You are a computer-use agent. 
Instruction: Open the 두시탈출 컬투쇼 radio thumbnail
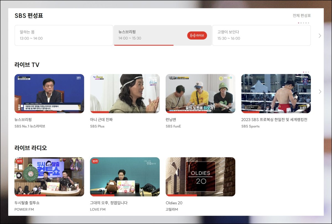click(49, 177)
